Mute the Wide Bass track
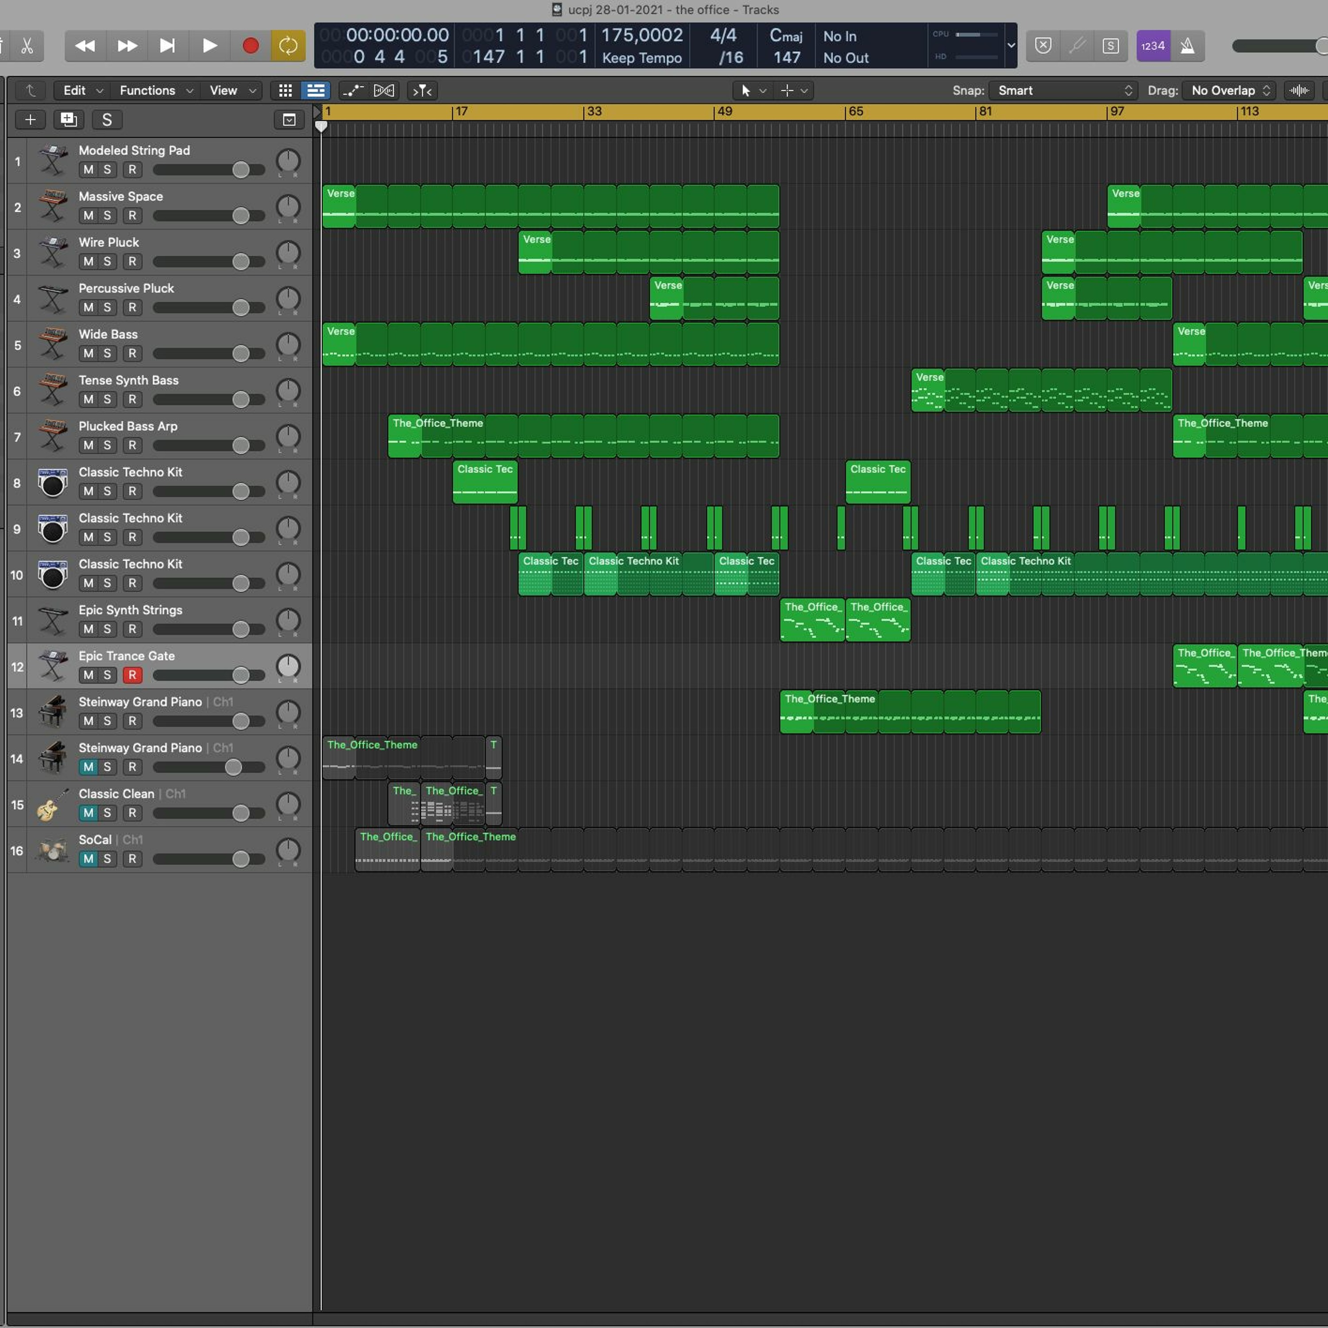 point(88,353)
